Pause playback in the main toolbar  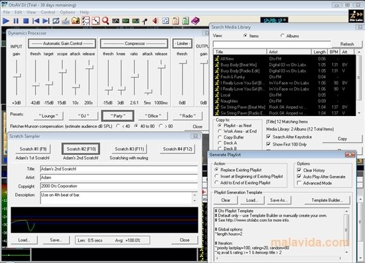pyautogui.click(x=16, y=21)
